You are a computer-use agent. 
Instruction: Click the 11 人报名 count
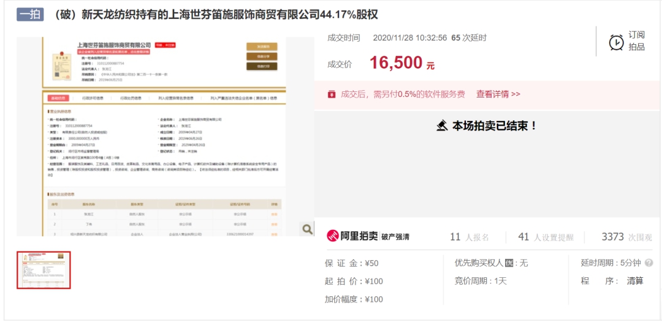tap(469, 237)
